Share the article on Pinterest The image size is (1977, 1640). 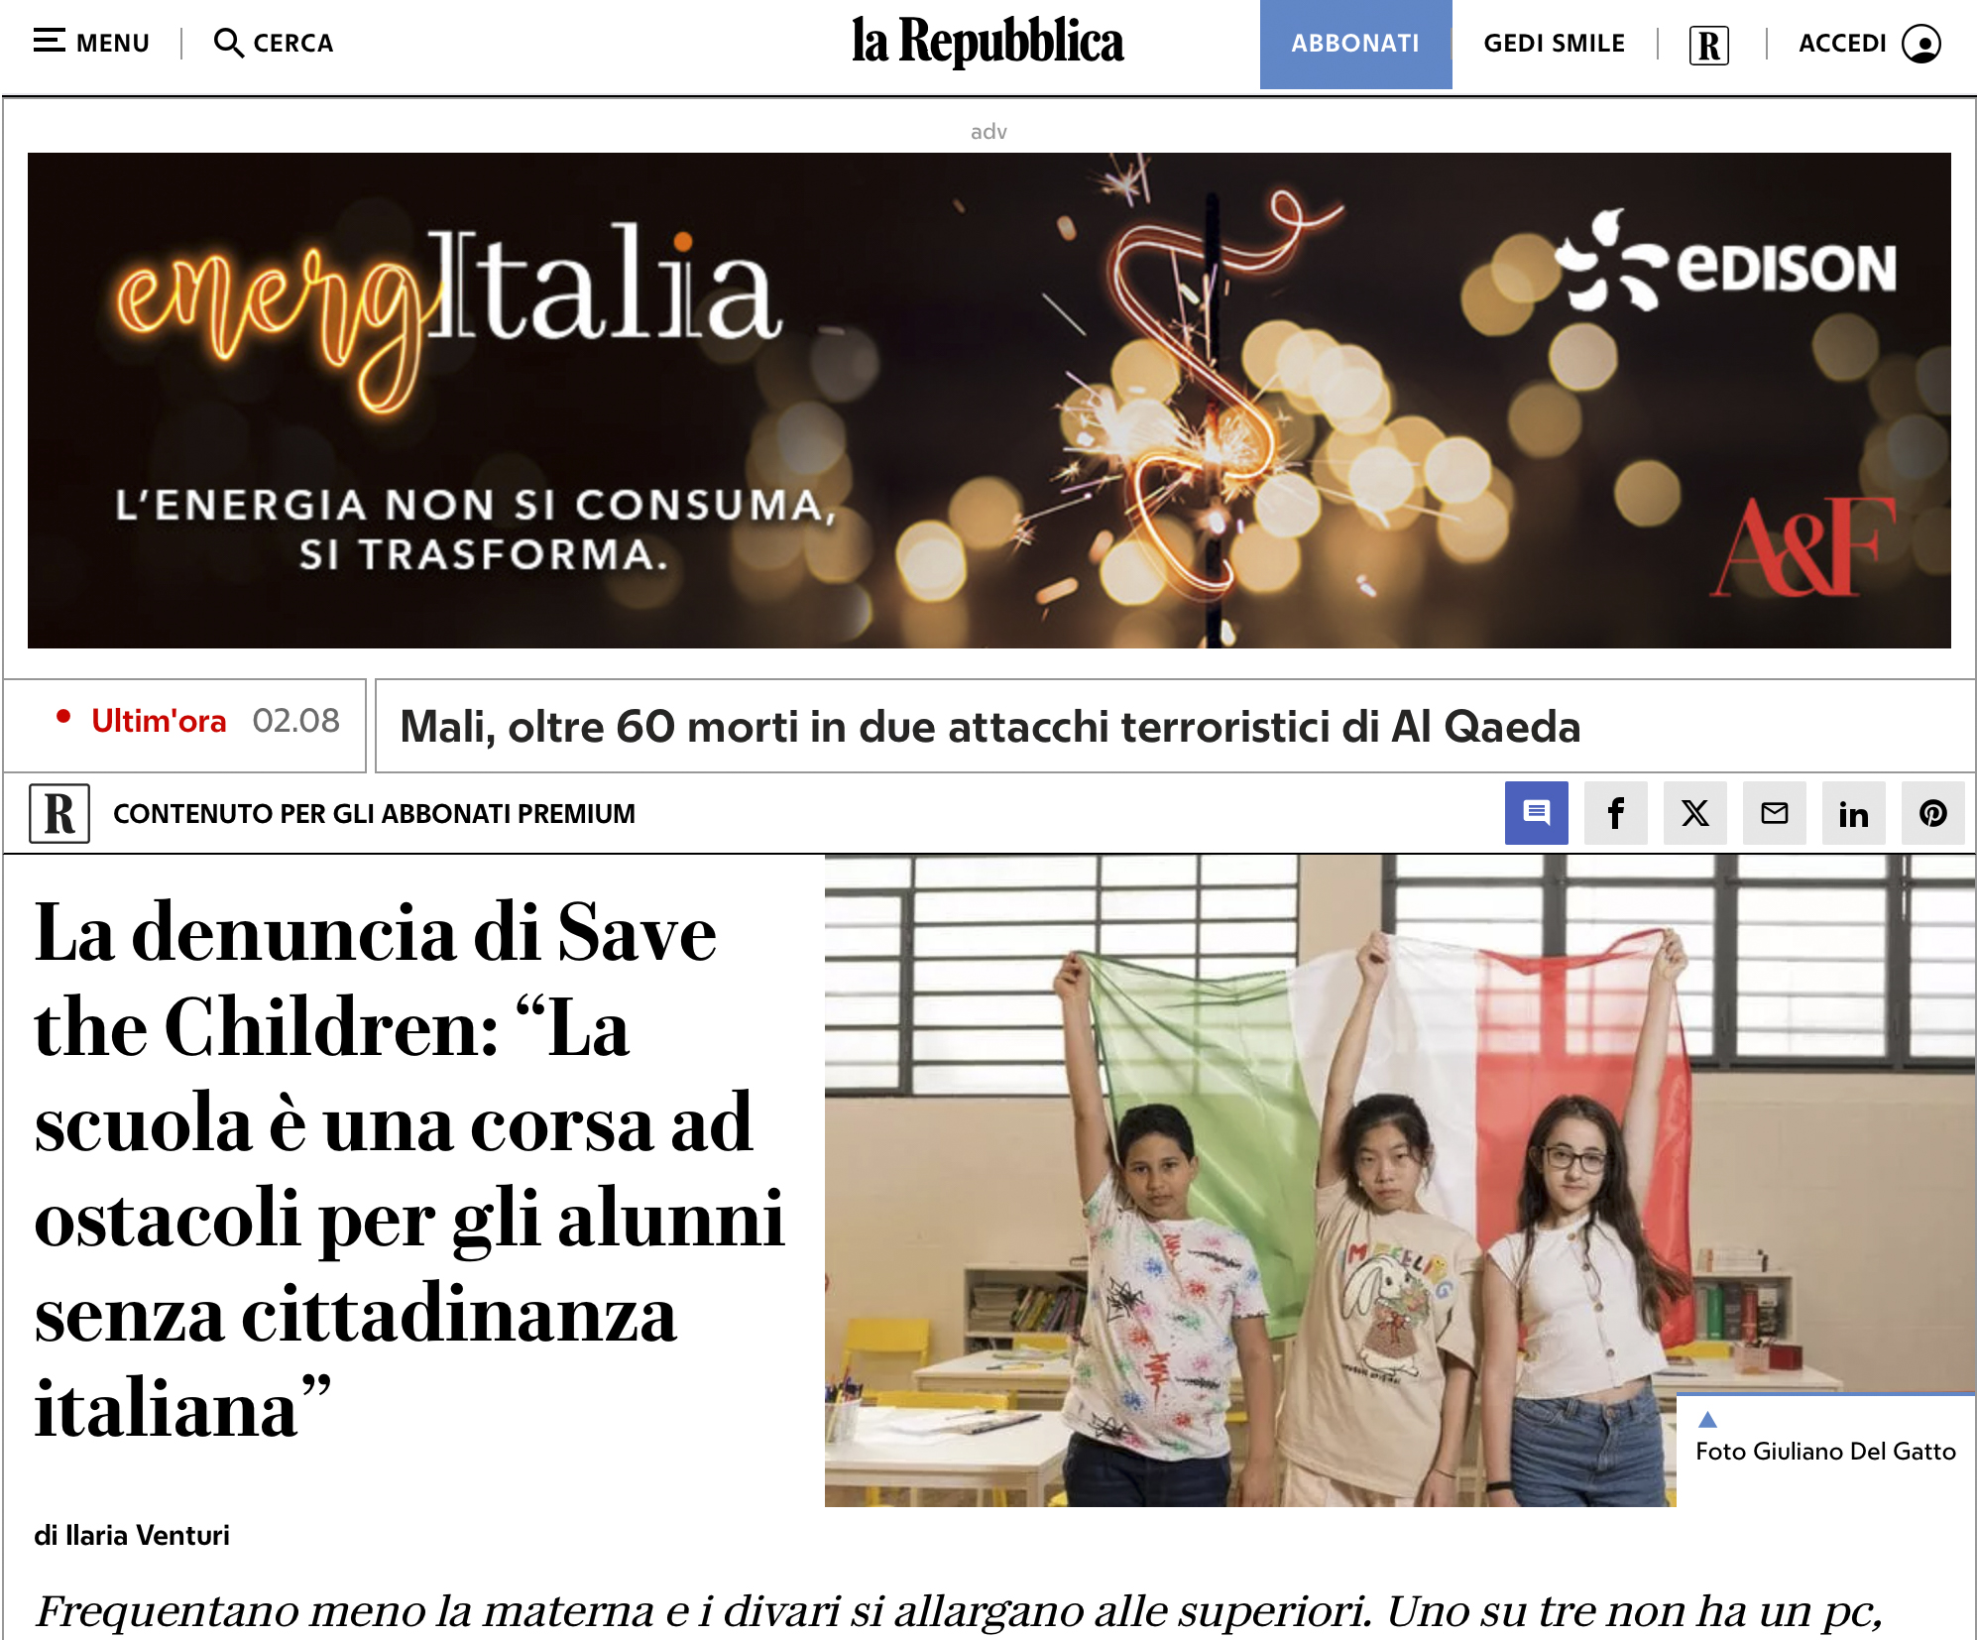pyautogui.click(x=1932, y=813)
